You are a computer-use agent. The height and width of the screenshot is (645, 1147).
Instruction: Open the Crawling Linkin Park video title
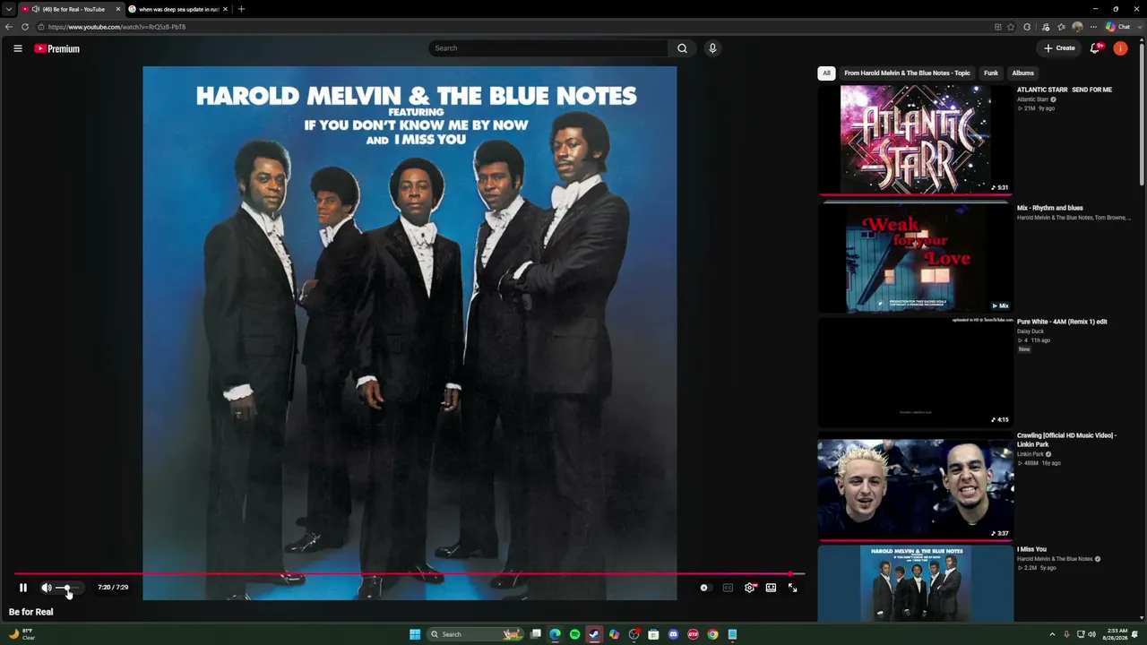1066,440
